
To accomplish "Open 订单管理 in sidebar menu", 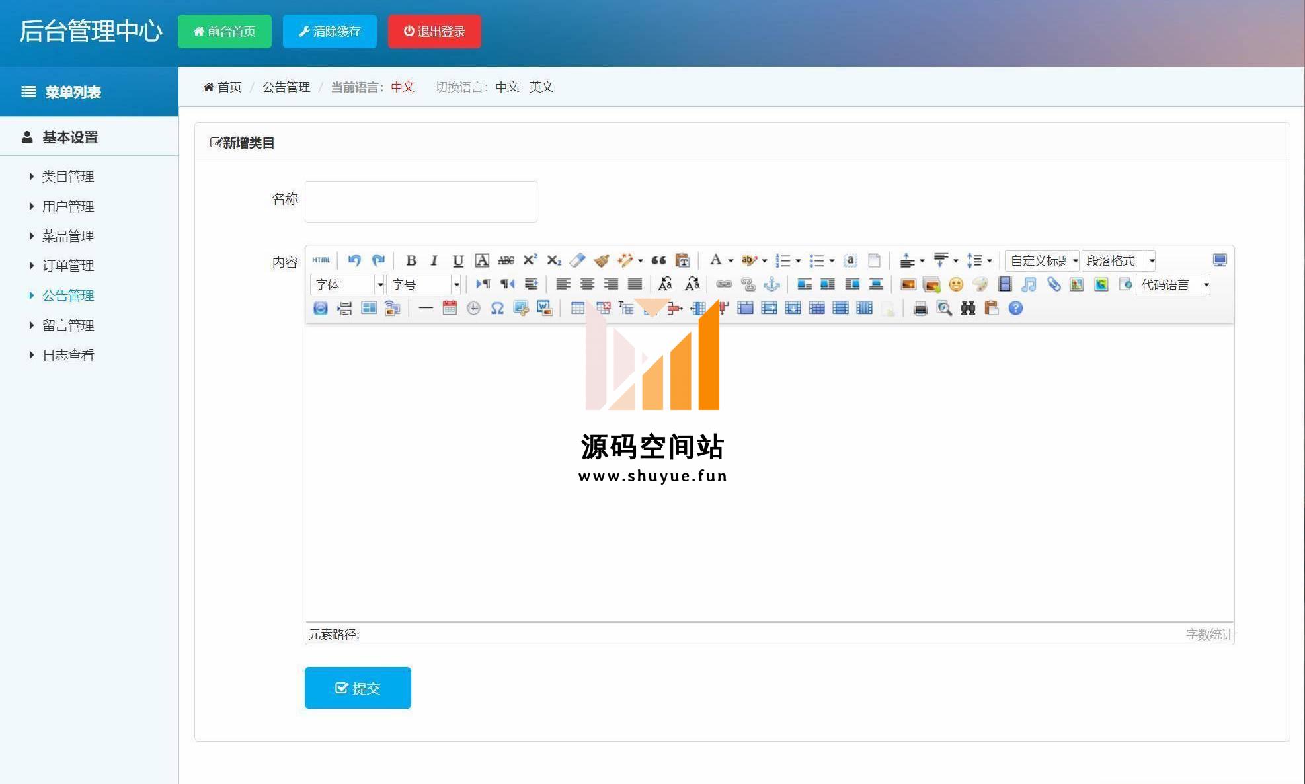I will click(68, 266).
